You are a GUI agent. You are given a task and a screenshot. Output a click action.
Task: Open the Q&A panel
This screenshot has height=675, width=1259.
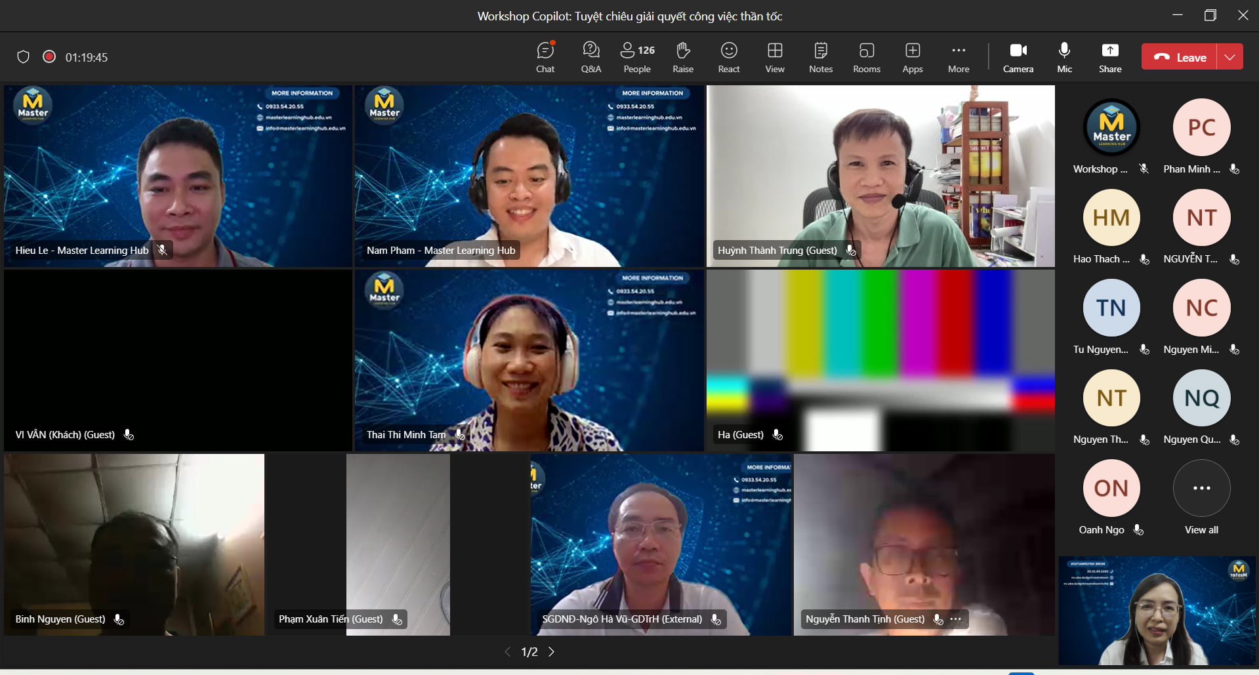[x=590, y=56]
